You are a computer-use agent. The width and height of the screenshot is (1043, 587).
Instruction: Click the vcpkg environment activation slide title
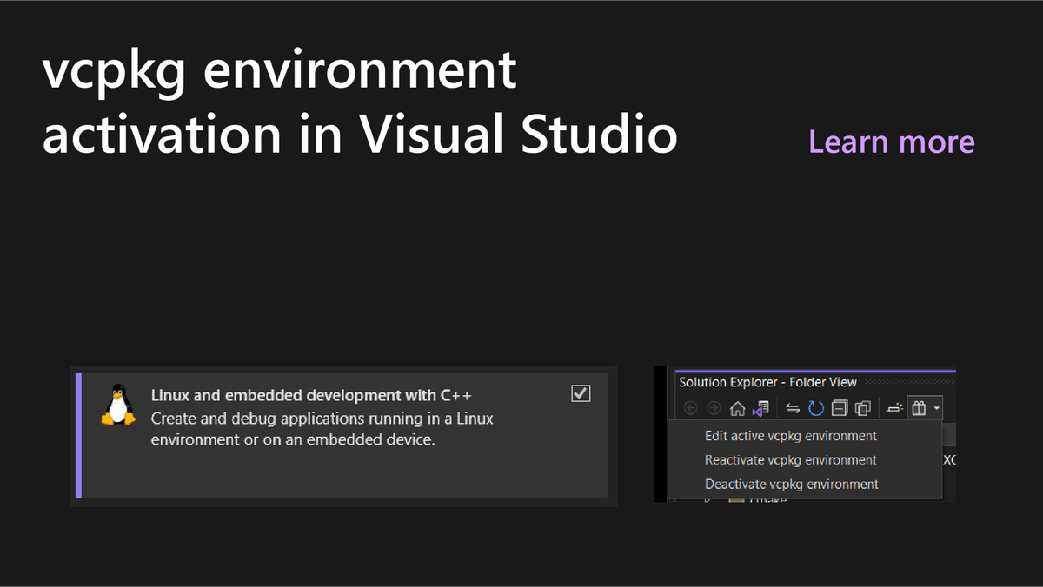coord(360,102)
